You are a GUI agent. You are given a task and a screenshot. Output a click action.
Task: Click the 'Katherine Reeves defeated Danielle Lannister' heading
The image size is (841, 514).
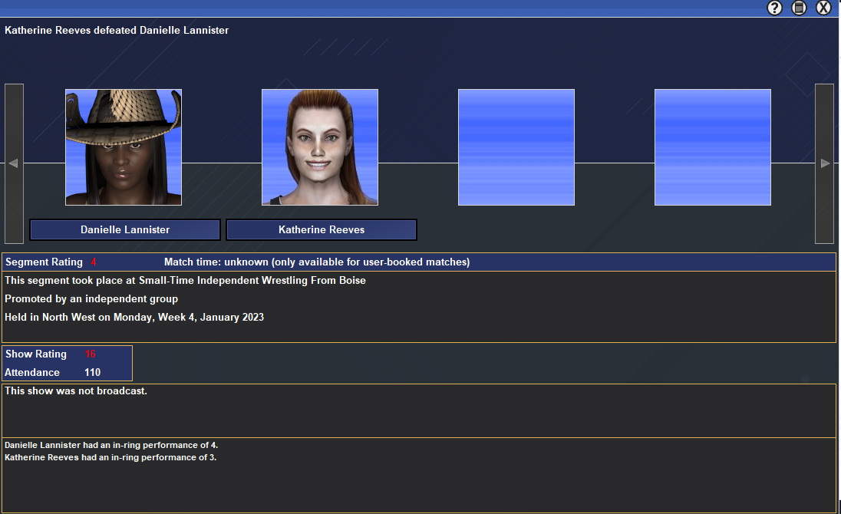click(x=117, y=31)
